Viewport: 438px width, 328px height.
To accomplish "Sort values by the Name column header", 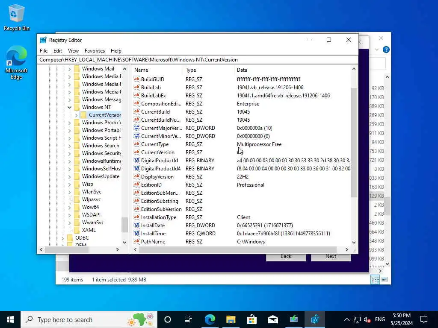I will click(x=157, y=70).
